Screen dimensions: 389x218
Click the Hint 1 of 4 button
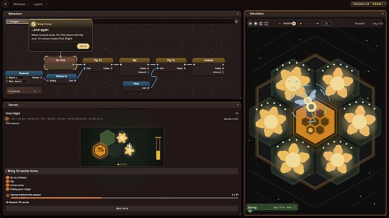click(122, 208)
